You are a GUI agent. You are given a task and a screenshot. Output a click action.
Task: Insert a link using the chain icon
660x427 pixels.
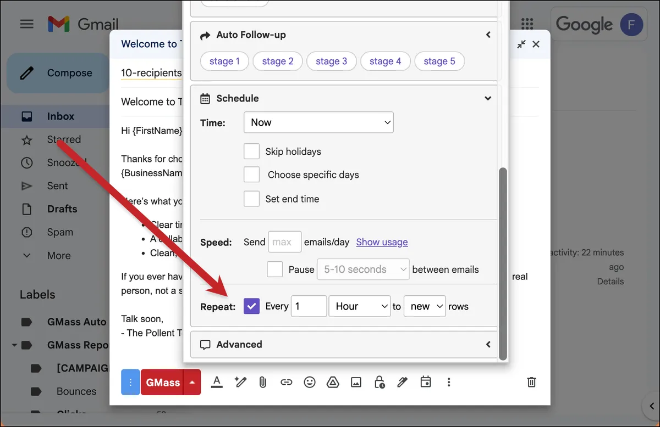[286, 382]
